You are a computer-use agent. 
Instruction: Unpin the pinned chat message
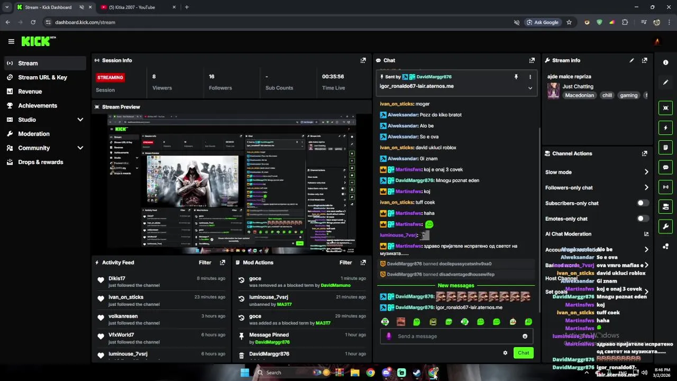pos(516,77)
